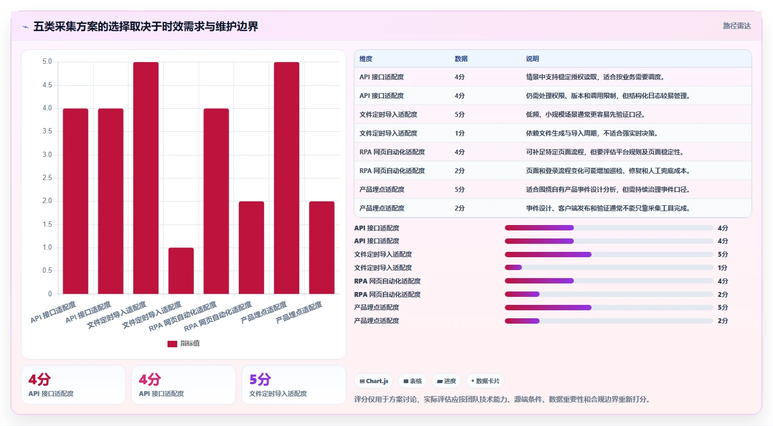Click the 产品埋点适配度 progress bar showing 5分
This screenshot has width=773, height=426.
tap(609, 308)
